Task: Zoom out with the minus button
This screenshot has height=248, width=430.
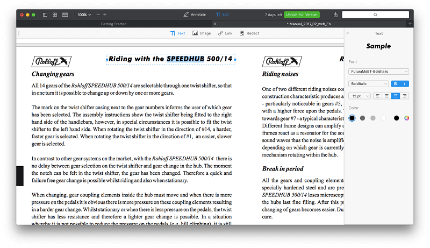Action: (98, 15)
